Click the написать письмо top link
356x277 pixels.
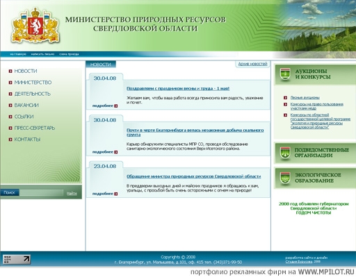click(x=42, y=54)
